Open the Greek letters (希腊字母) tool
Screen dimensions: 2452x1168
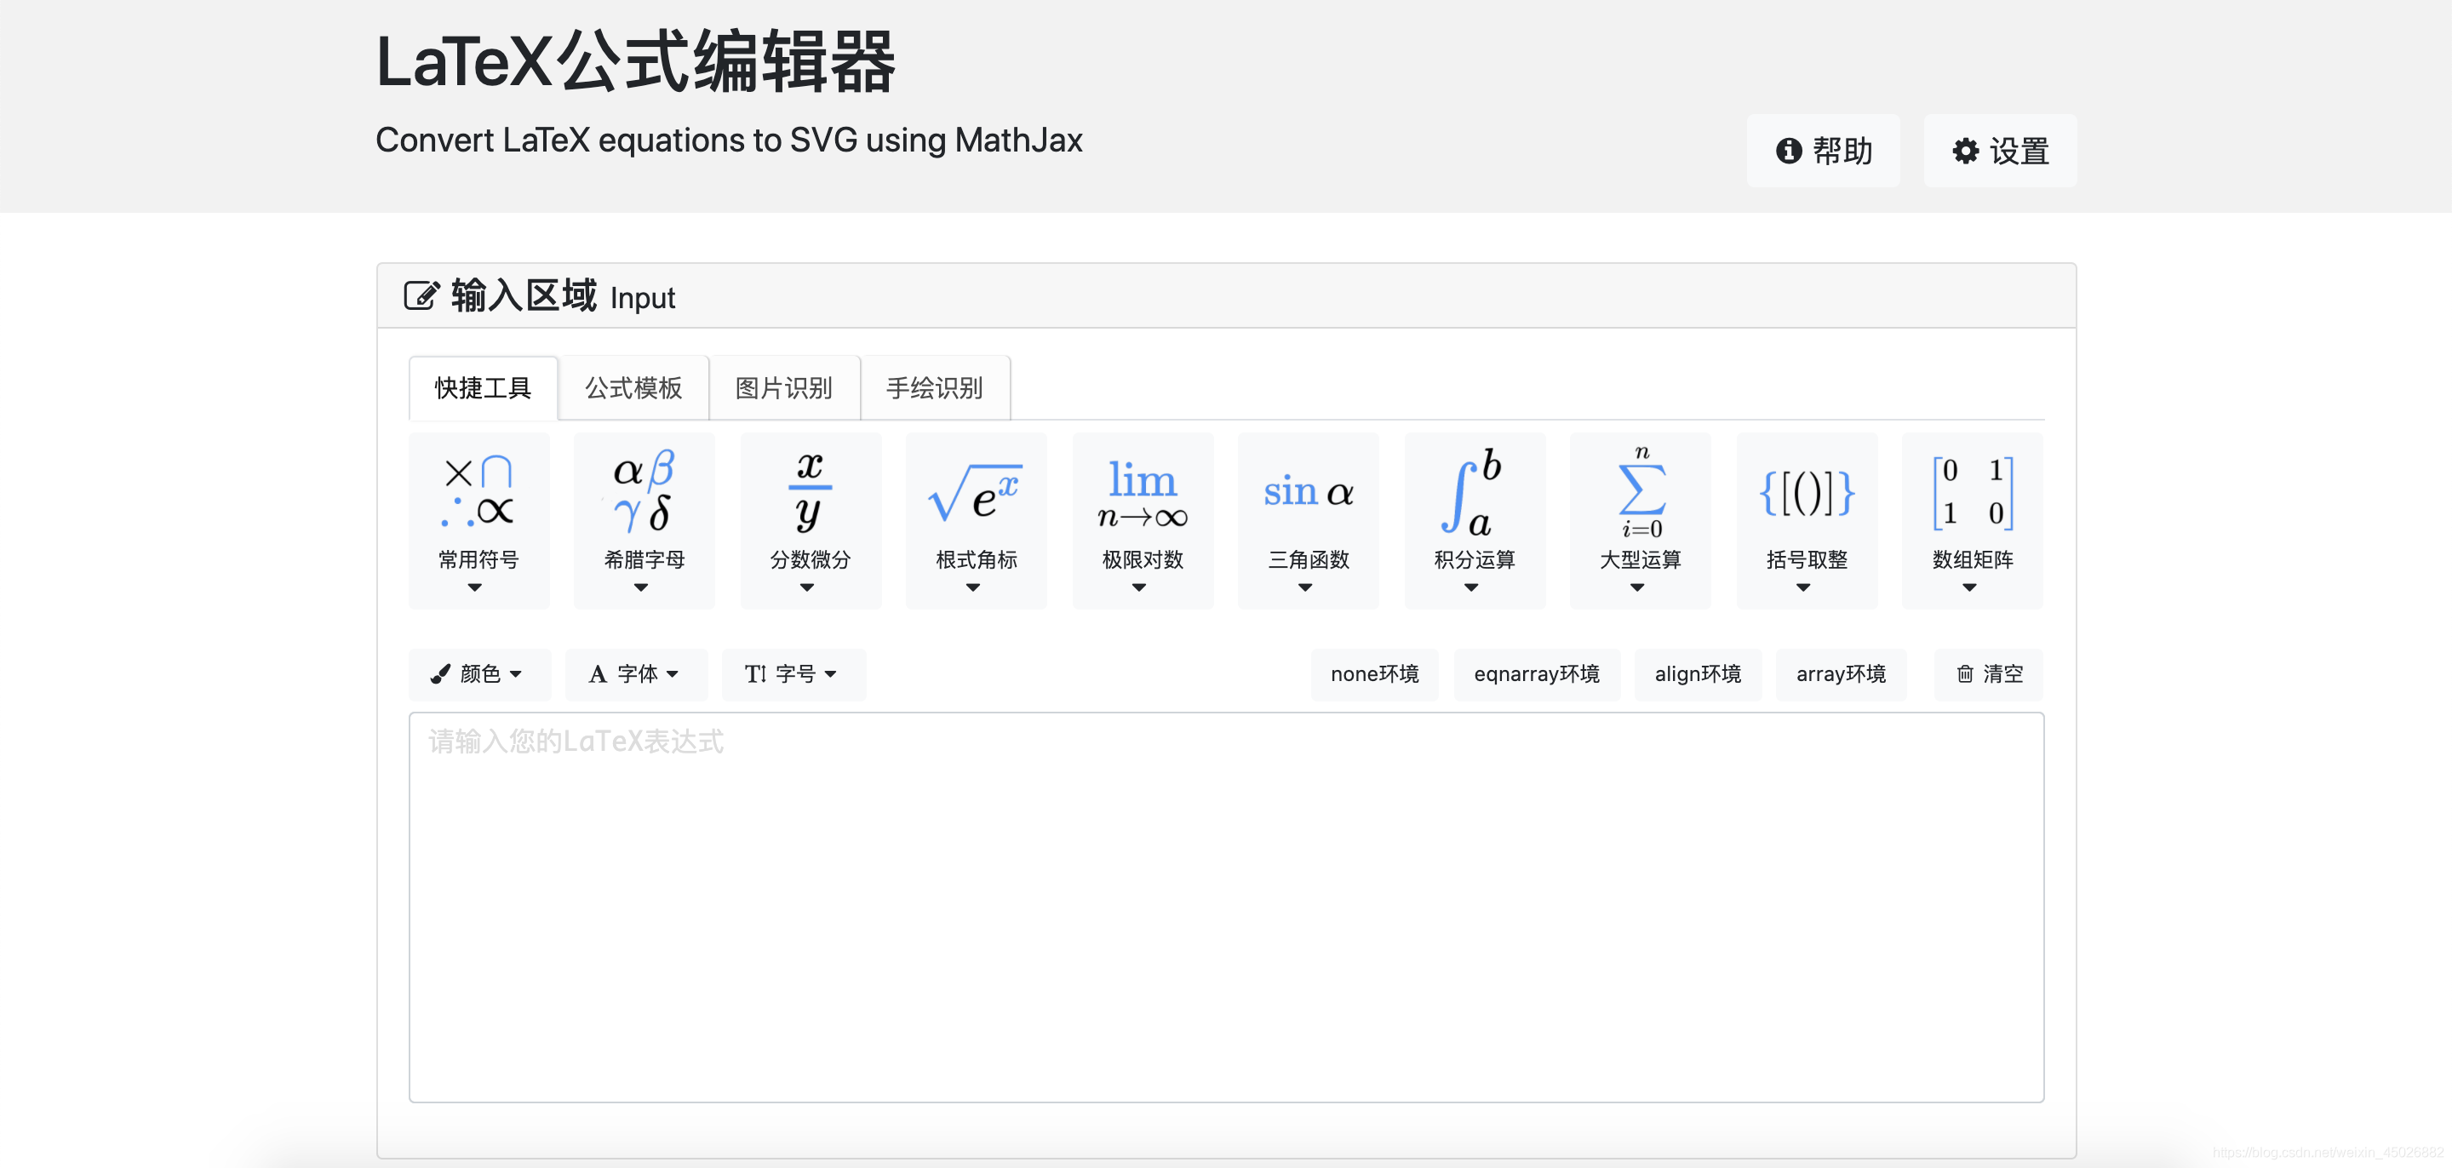click(645, 520)
